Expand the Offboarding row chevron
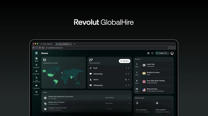Image resolution: width=208 pixels, height=116 pixels. pyautogui.click(x=129, y=85)
